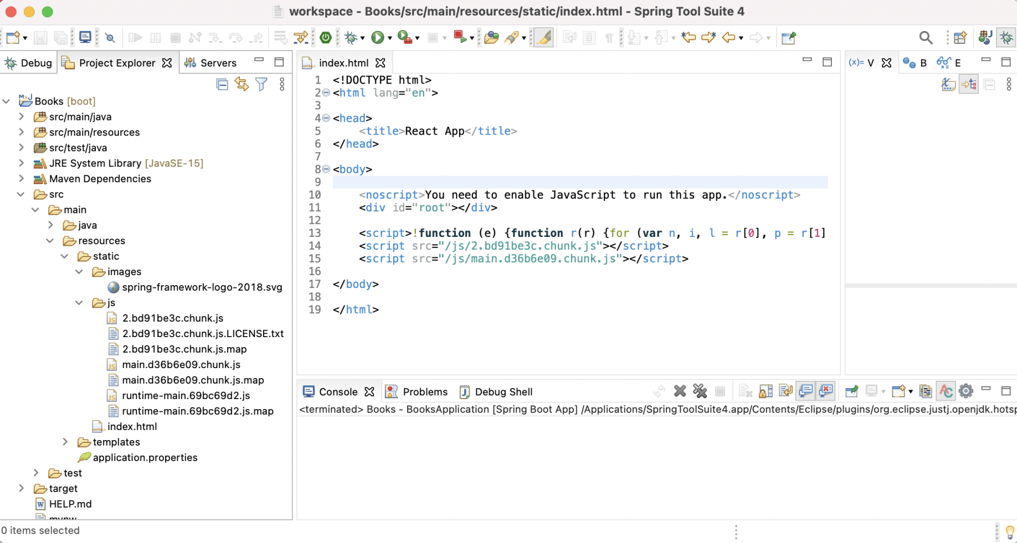Screen dimensions: 1017x543
Task: Click the Skip All Breakpoints icon
Action: tap(110, 38)
